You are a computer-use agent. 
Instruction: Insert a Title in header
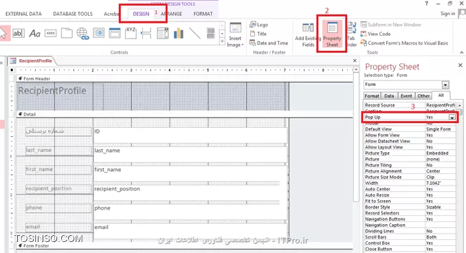258,34
